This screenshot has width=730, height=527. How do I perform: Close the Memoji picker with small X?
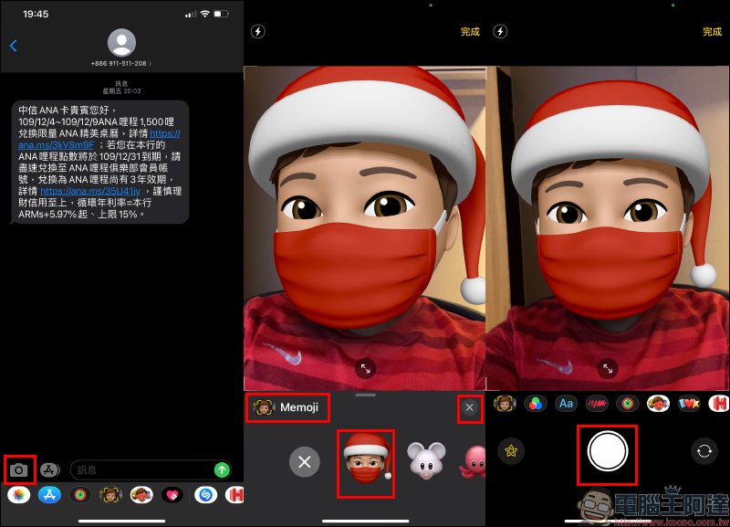click(x=470, y=407)
